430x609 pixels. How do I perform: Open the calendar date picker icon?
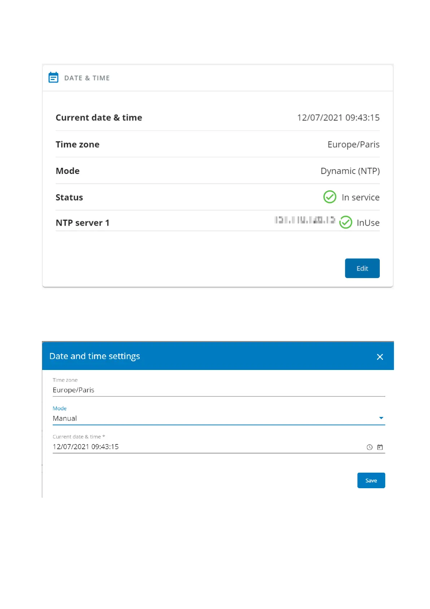click(380, 447)
